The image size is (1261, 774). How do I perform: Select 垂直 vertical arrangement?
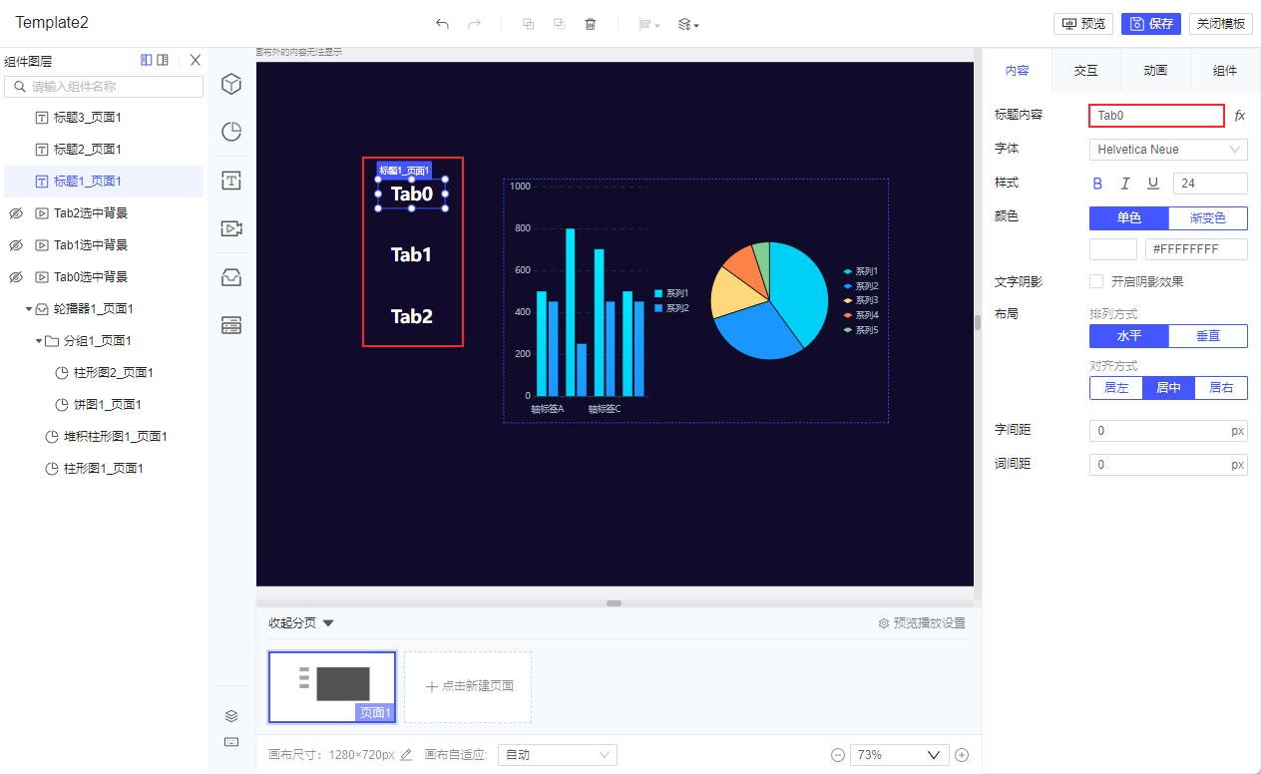[1208, 336]
